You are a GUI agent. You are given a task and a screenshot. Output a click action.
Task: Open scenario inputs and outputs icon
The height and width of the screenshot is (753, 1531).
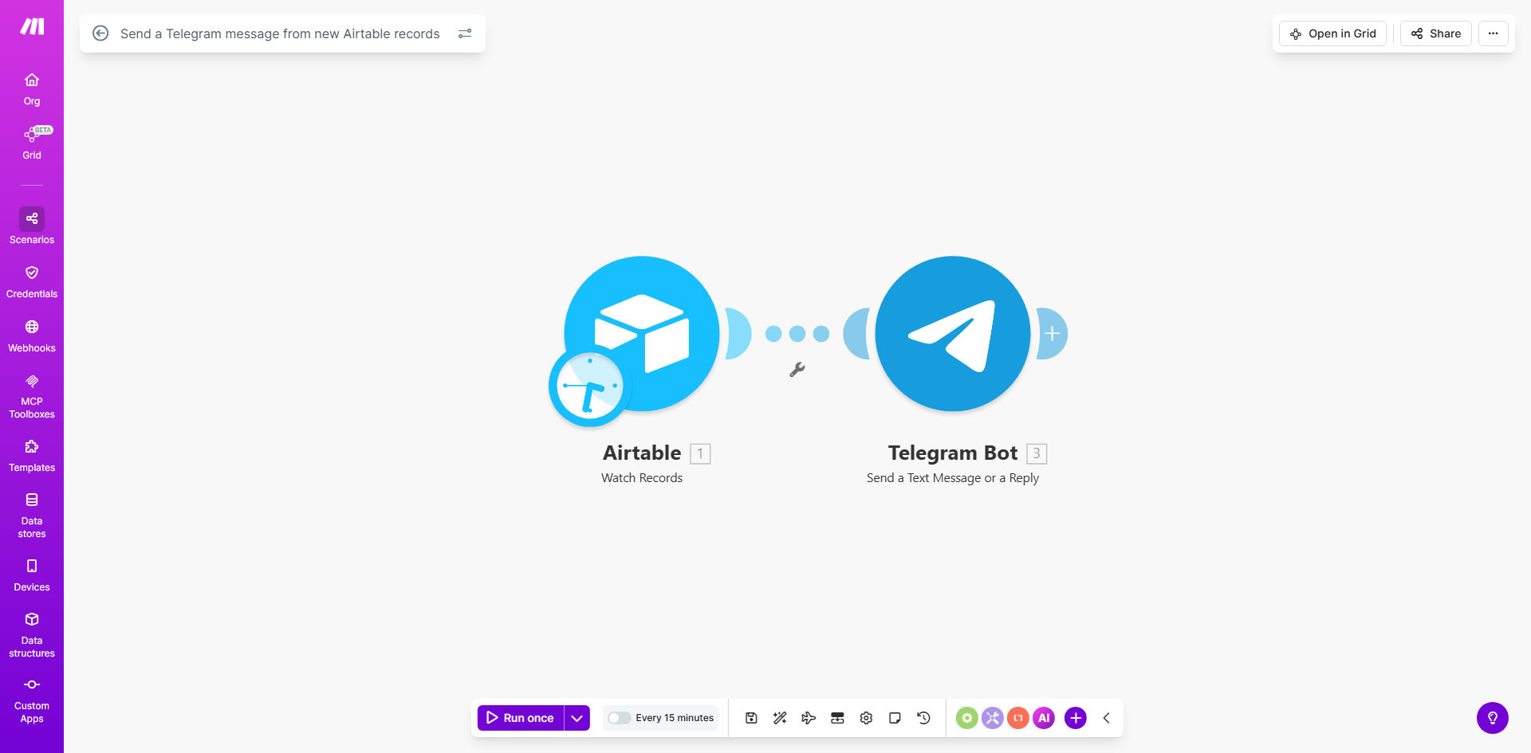click(x=837, y=718)
